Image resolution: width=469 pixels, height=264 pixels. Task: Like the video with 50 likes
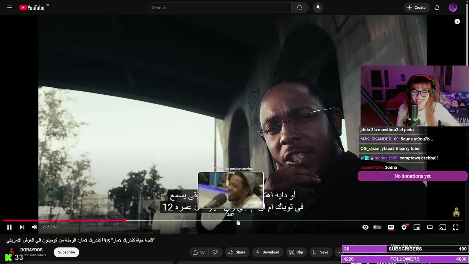click(199, 252)
